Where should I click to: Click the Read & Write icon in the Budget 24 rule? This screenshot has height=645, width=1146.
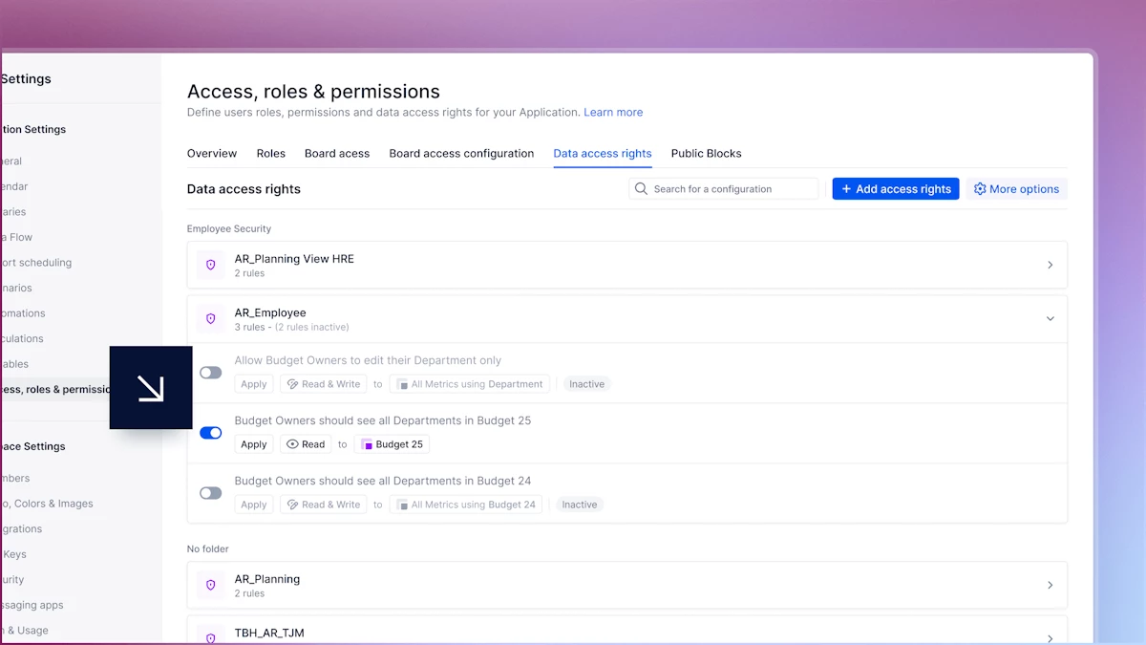292,505
